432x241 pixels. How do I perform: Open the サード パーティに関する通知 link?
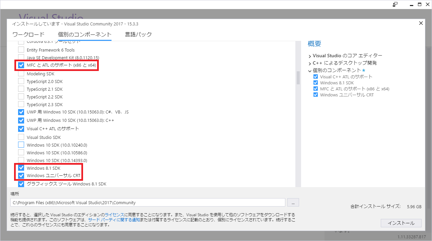(x=114, y=220)
